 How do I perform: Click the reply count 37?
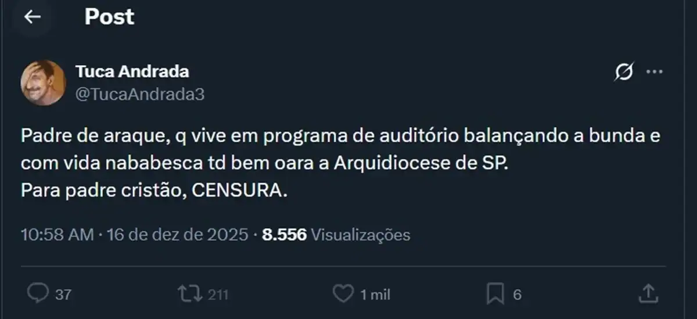[63, 295]
